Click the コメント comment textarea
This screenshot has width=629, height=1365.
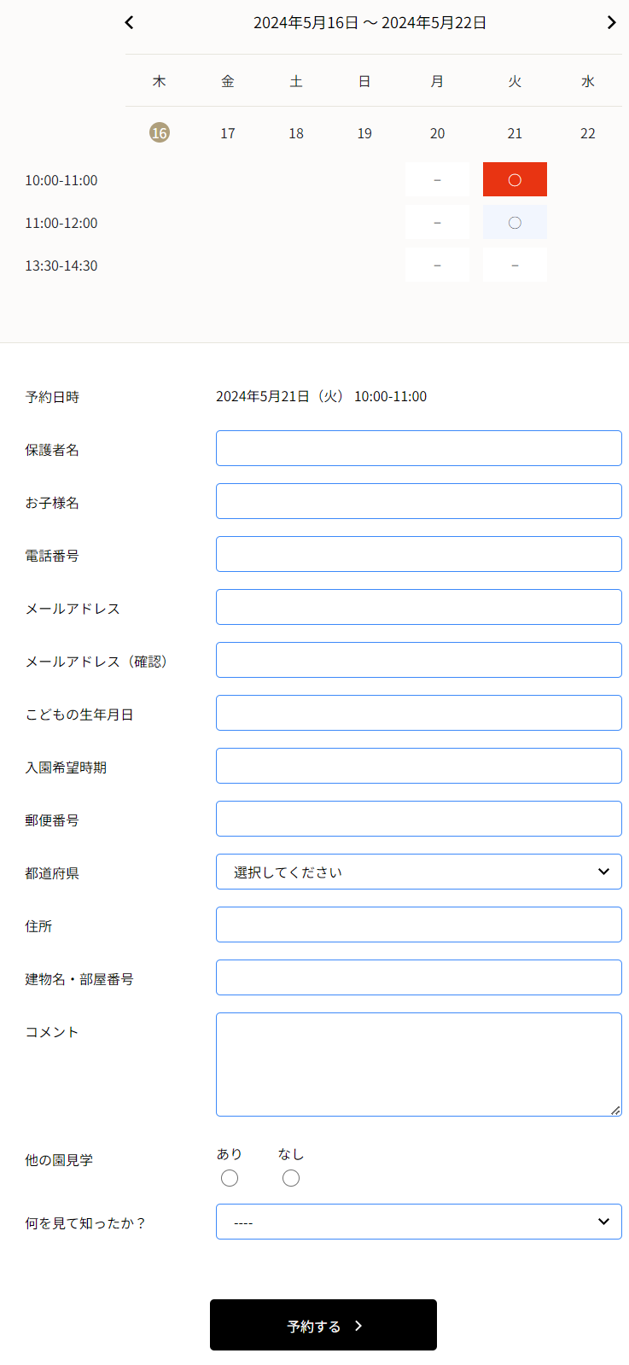[x=418, y=1063]
